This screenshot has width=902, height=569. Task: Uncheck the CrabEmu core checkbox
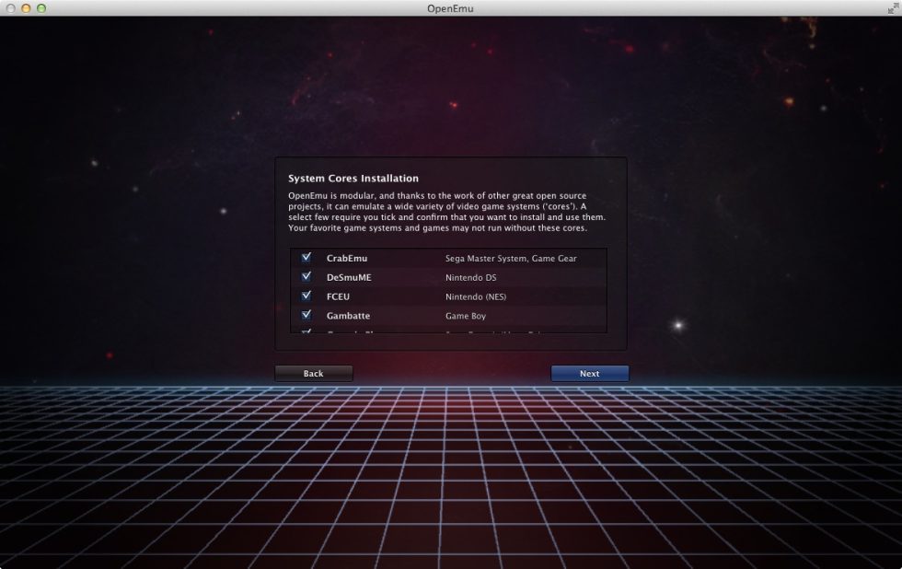pyautogui.click(x=306, y=258)
